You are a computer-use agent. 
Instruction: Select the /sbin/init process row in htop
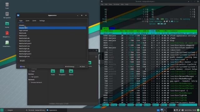pyautogui.click(x=149, y=50)
